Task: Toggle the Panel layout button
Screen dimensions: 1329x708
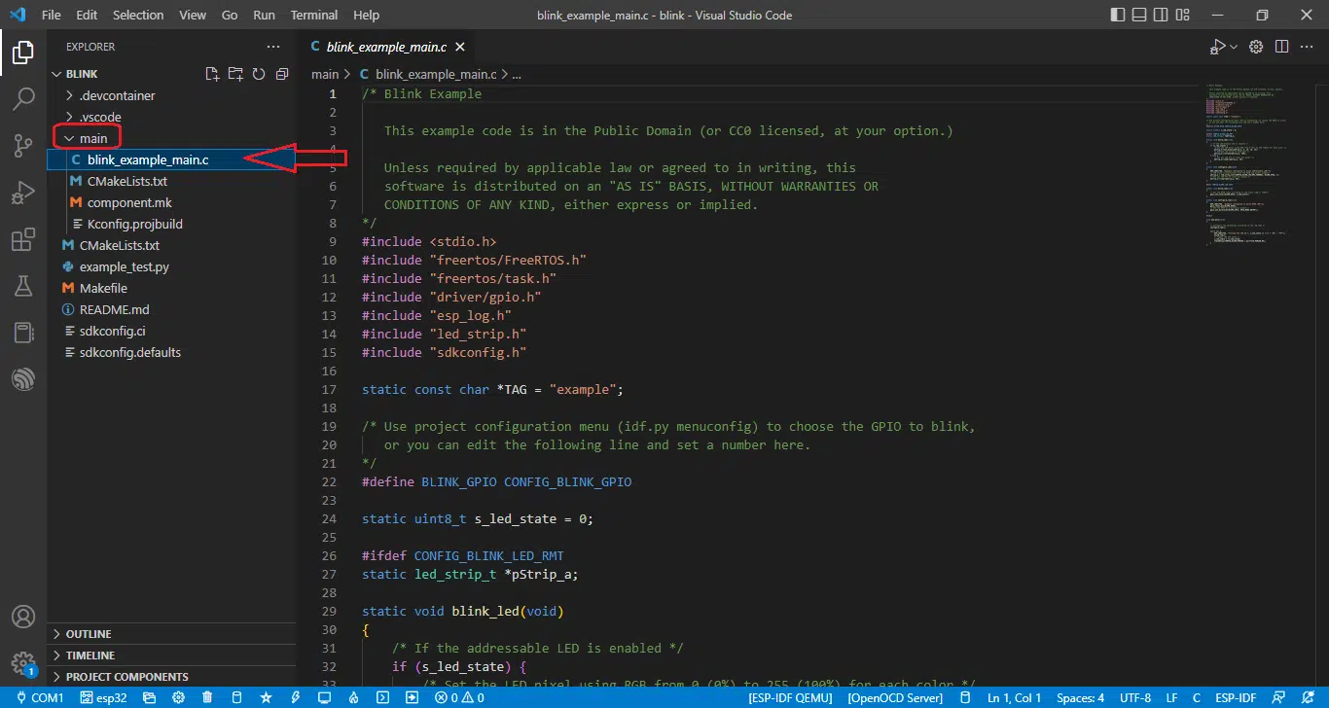Action: [x=1139, y=16]
